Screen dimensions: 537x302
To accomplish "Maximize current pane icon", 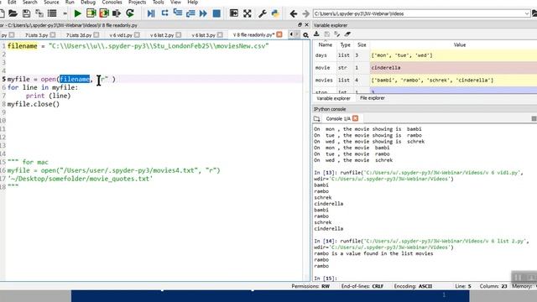I will point(234,13).
